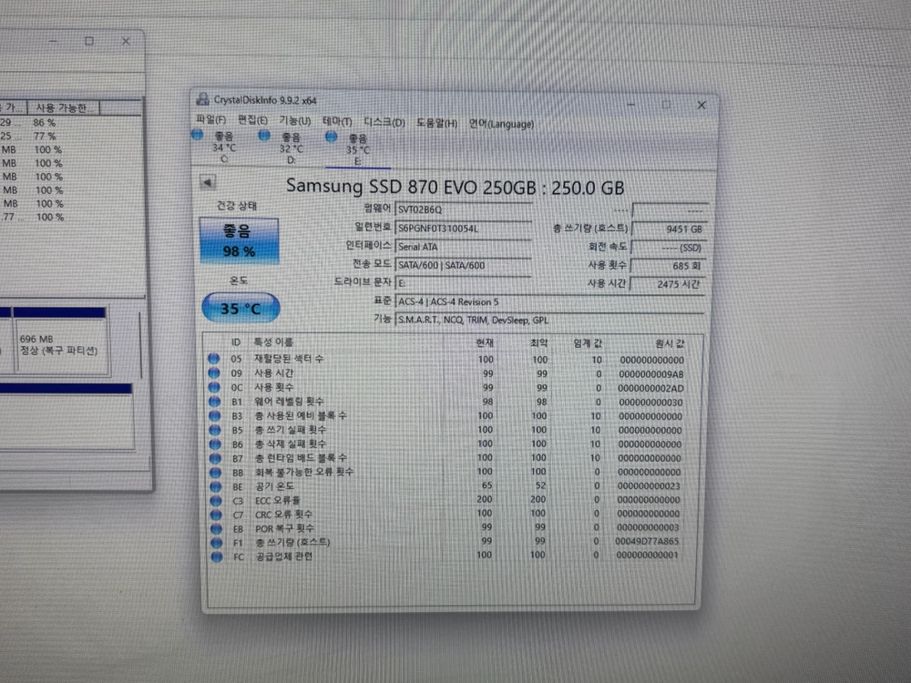The image size is (911, 683).
Task: Click status icon for attribute B7 런타임 배드 블록
Action: pos(216,458)
